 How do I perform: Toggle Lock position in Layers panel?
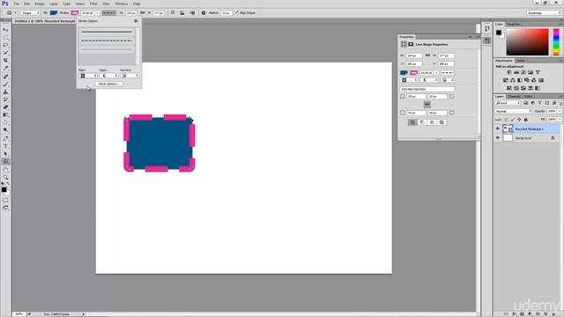tap(519, 120)
